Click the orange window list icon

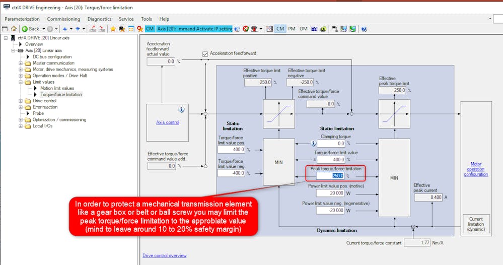131,29
